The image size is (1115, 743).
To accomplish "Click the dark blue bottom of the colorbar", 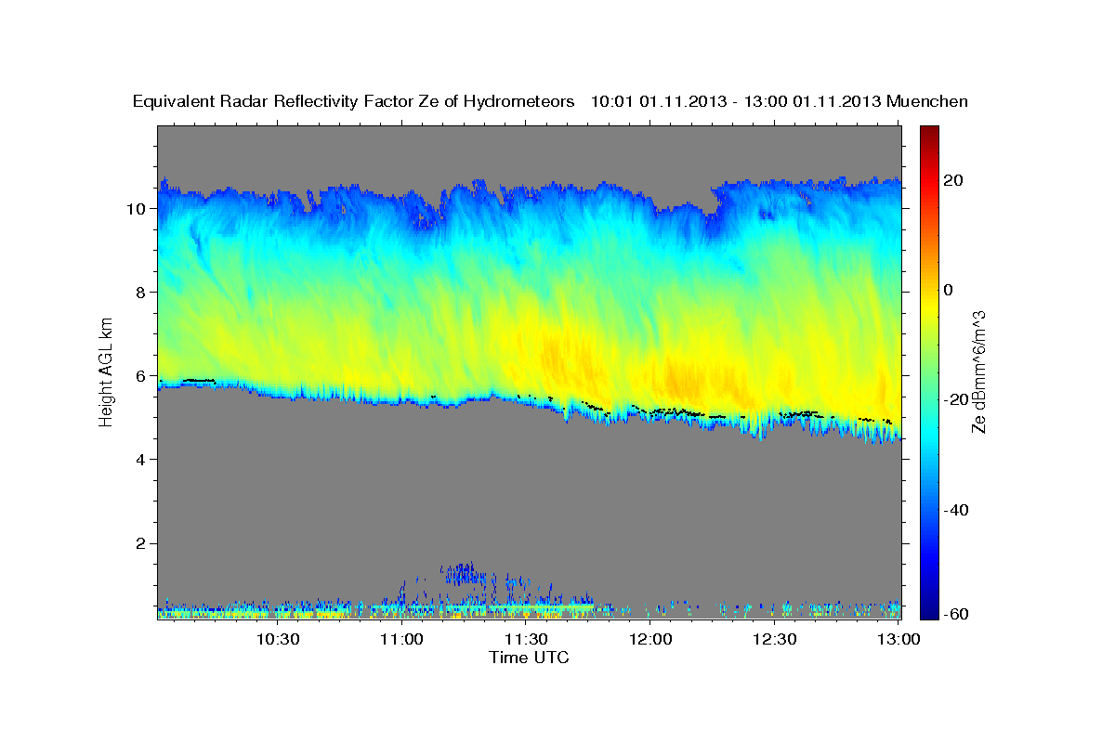I will [x=928, y=608].
